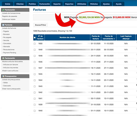The image size is (137, 116).
Task: Select checkbox for invoice 1849
Action: point(35,50)
